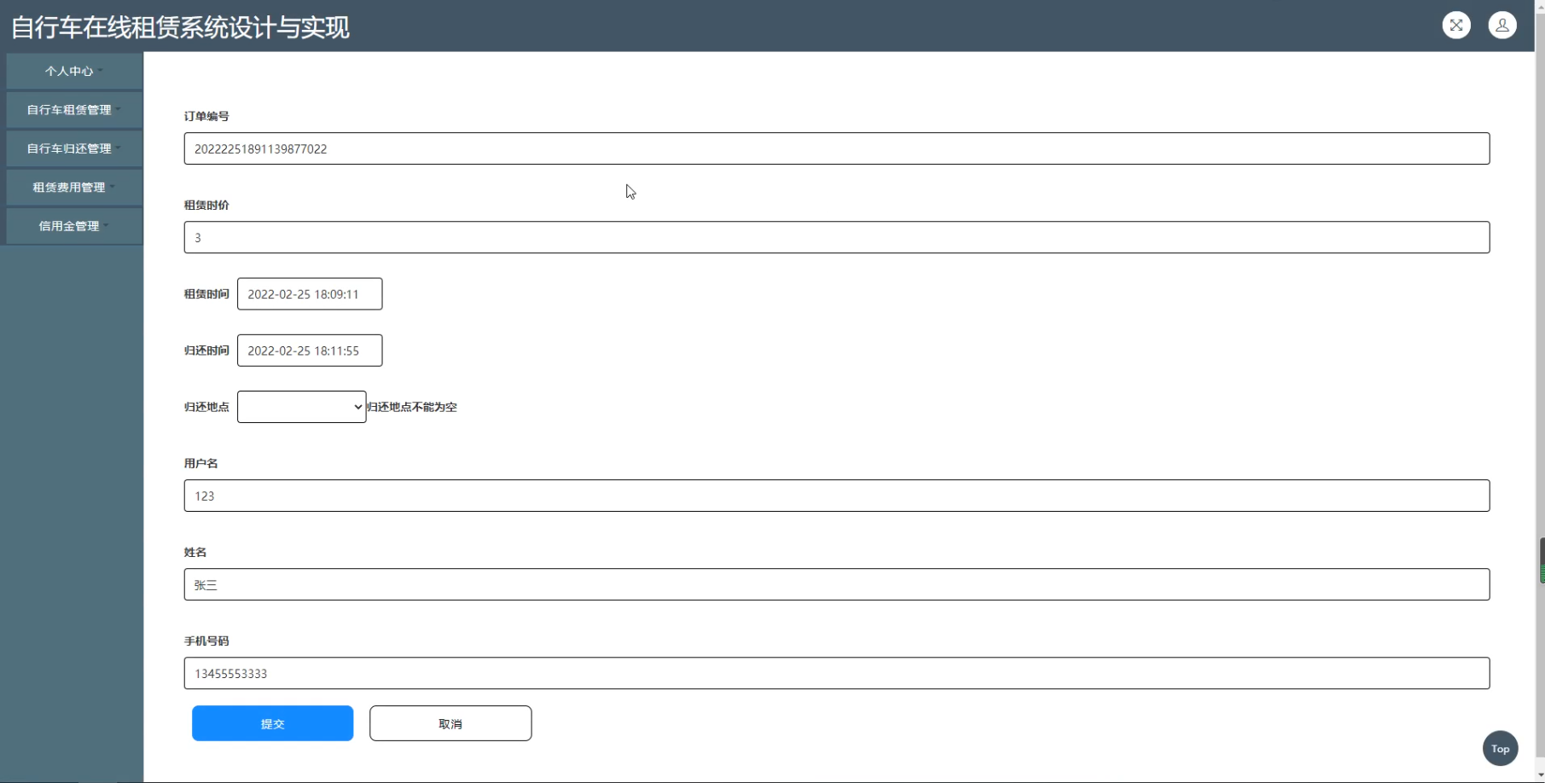The height and width of the screenshot is (783, 1545).
Task: Click the 姓名 input field
Action: tap(837, 584)
